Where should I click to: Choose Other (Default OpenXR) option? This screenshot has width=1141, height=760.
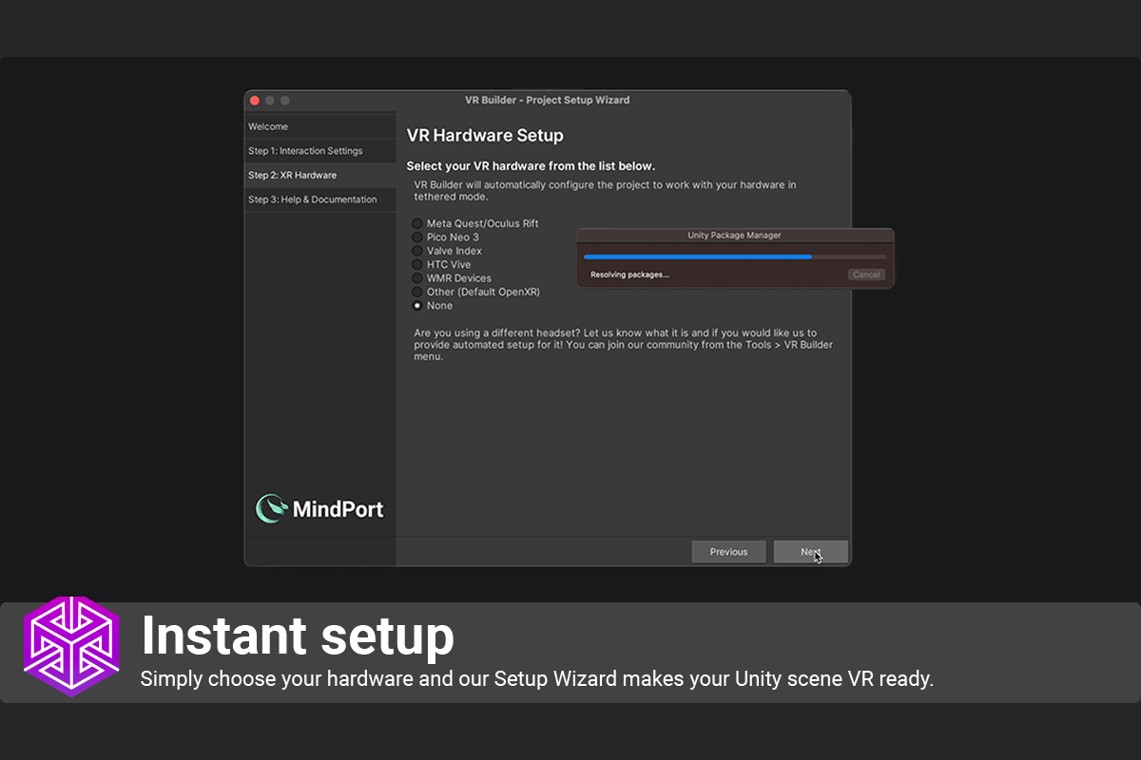[x=476, y=293]
